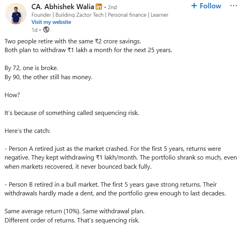The height and width of the screenshot is (226, 242).
Task: Click the gold LinkedIn Premium badge icon
Action: [98, 7]
